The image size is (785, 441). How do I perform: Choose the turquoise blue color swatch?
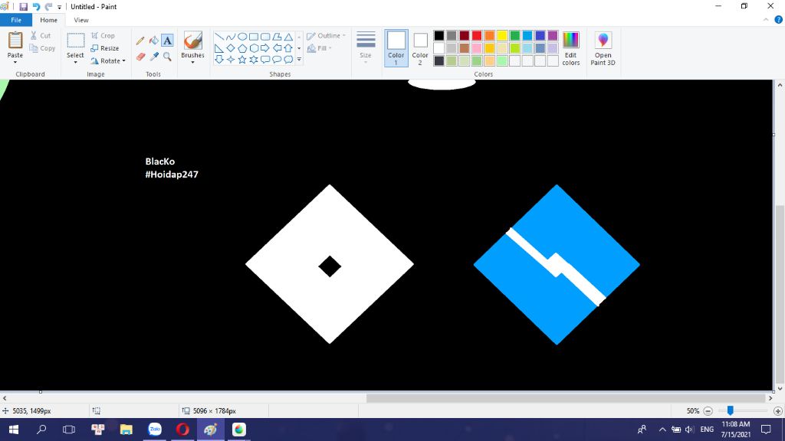(527, 35)
